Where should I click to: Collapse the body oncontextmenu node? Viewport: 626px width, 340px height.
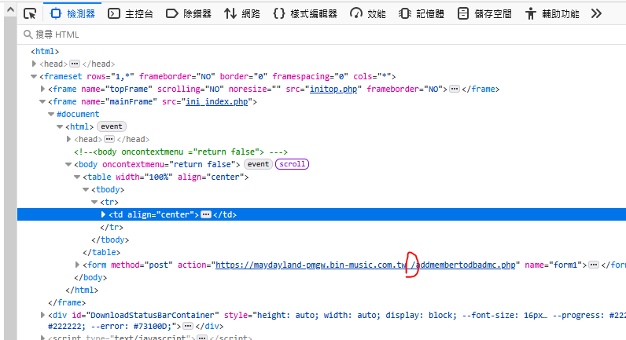(68, 164)
